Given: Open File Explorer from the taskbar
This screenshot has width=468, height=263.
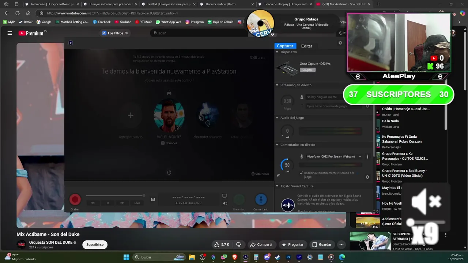Looking at the screenshot, I should (x=192, y=257).
